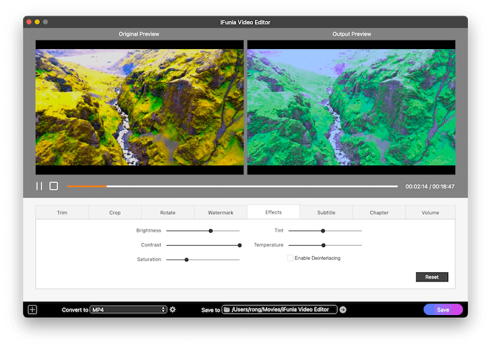This screenshot has width=491, height=348.
Task: Open output settings gear icon
Action: click(173, 309)
